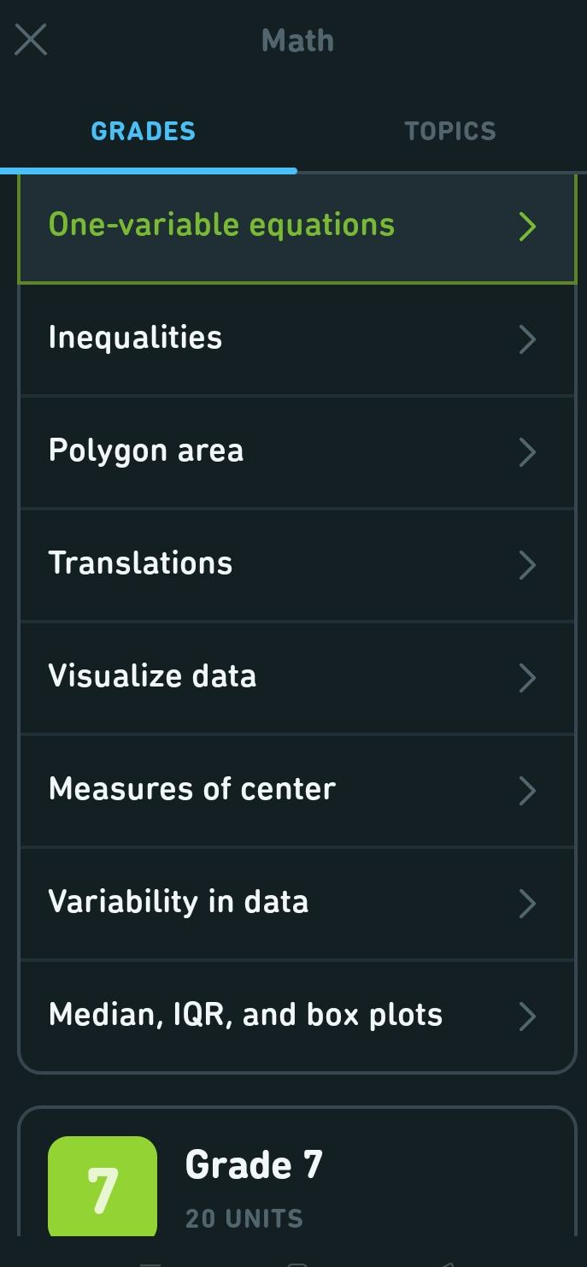Open Median, IQR, and box plots unit

245,1015
